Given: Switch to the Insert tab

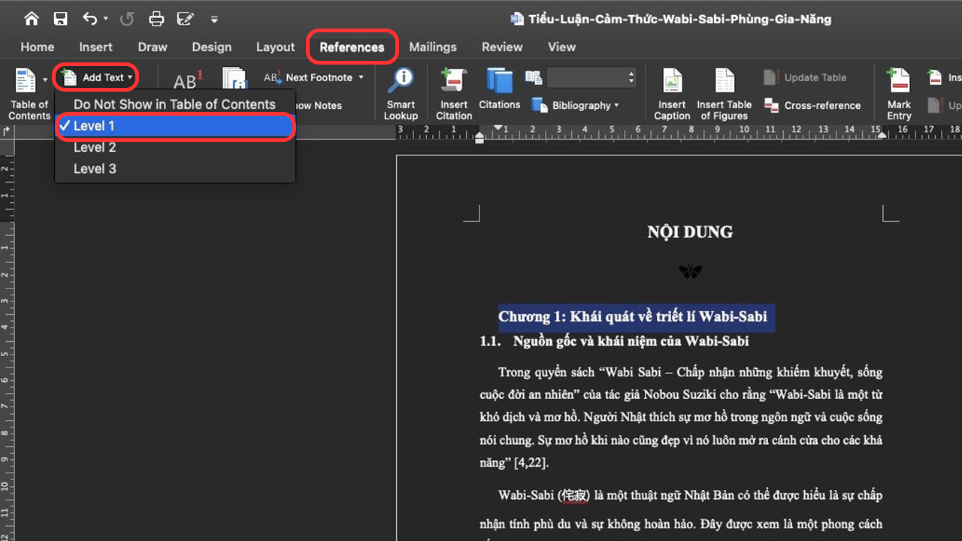Looking at the screenshot, I should (96, 47).
